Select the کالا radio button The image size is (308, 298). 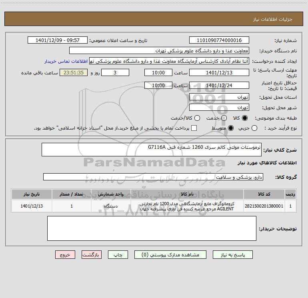(x=245, y=118)
